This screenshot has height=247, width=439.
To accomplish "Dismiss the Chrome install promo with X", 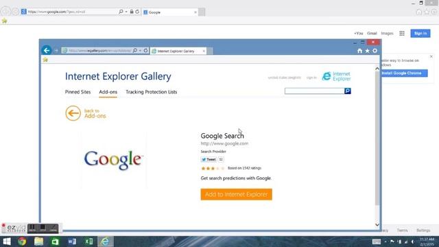I will pyautogui.click(x=431, y=56).
